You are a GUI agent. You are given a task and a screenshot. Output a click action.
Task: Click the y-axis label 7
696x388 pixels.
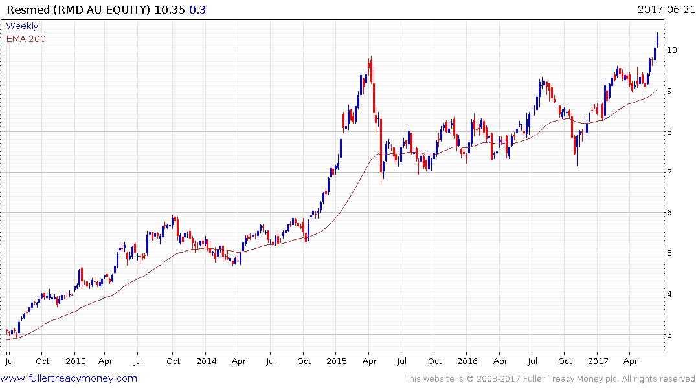(x=669, y=172)
